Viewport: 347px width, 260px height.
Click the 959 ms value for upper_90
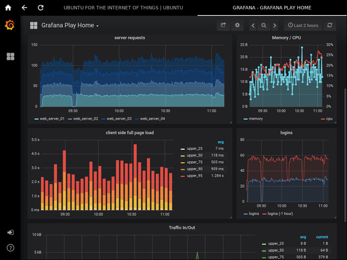click(x=217, y=169)
